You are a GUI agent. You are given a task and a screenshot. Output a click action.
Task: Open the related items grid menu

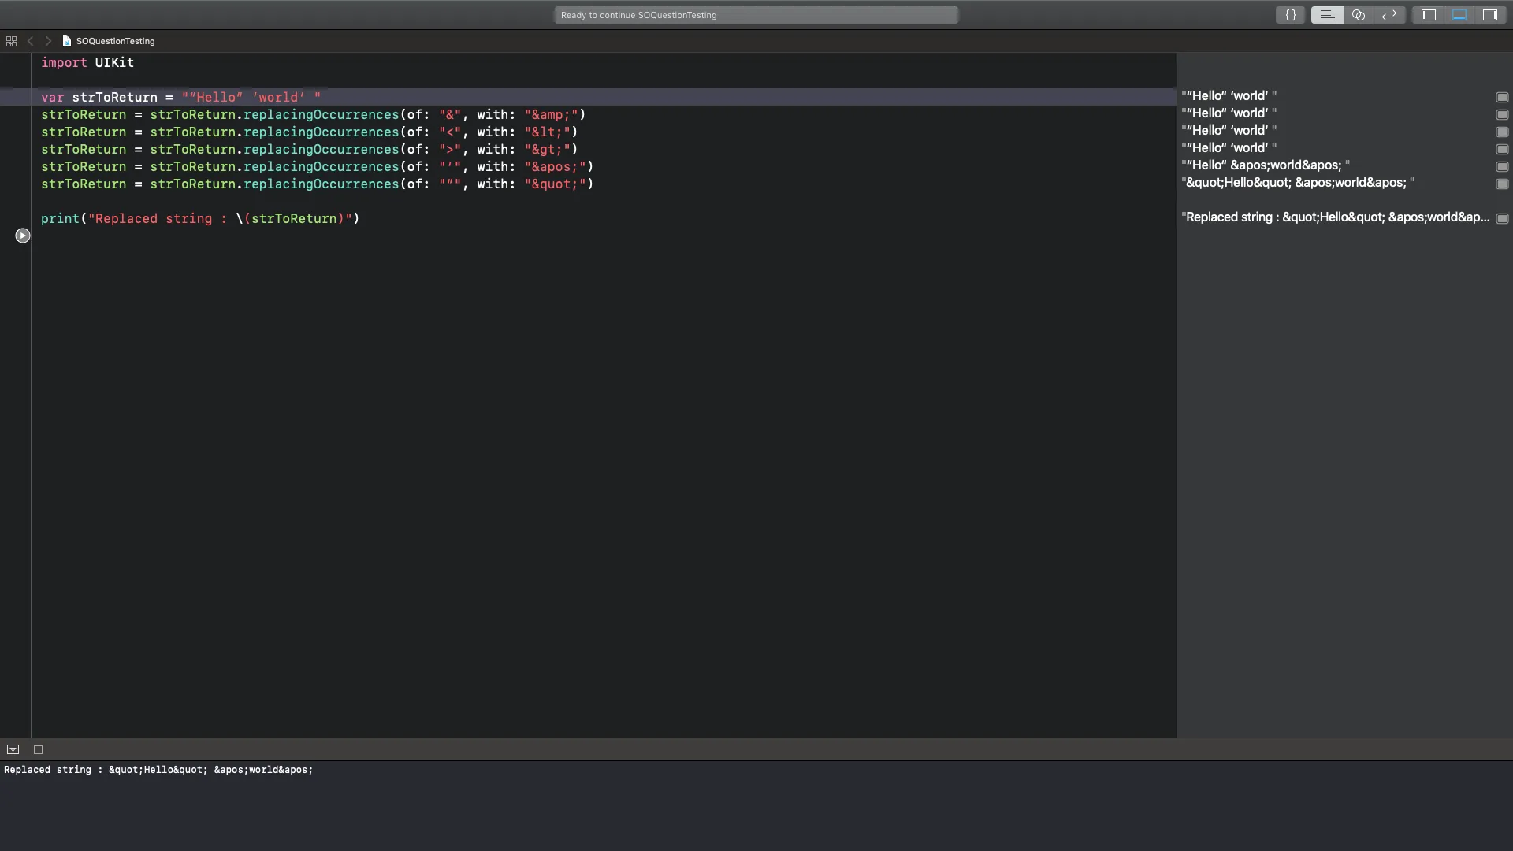11,41
